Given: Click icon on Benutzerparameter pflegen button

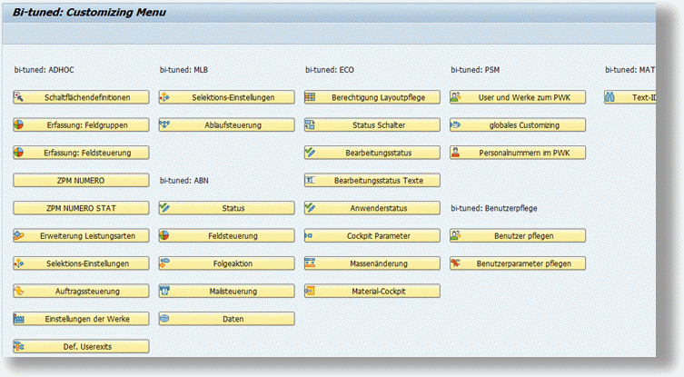Looking at the screenshot, I should 456,263.
